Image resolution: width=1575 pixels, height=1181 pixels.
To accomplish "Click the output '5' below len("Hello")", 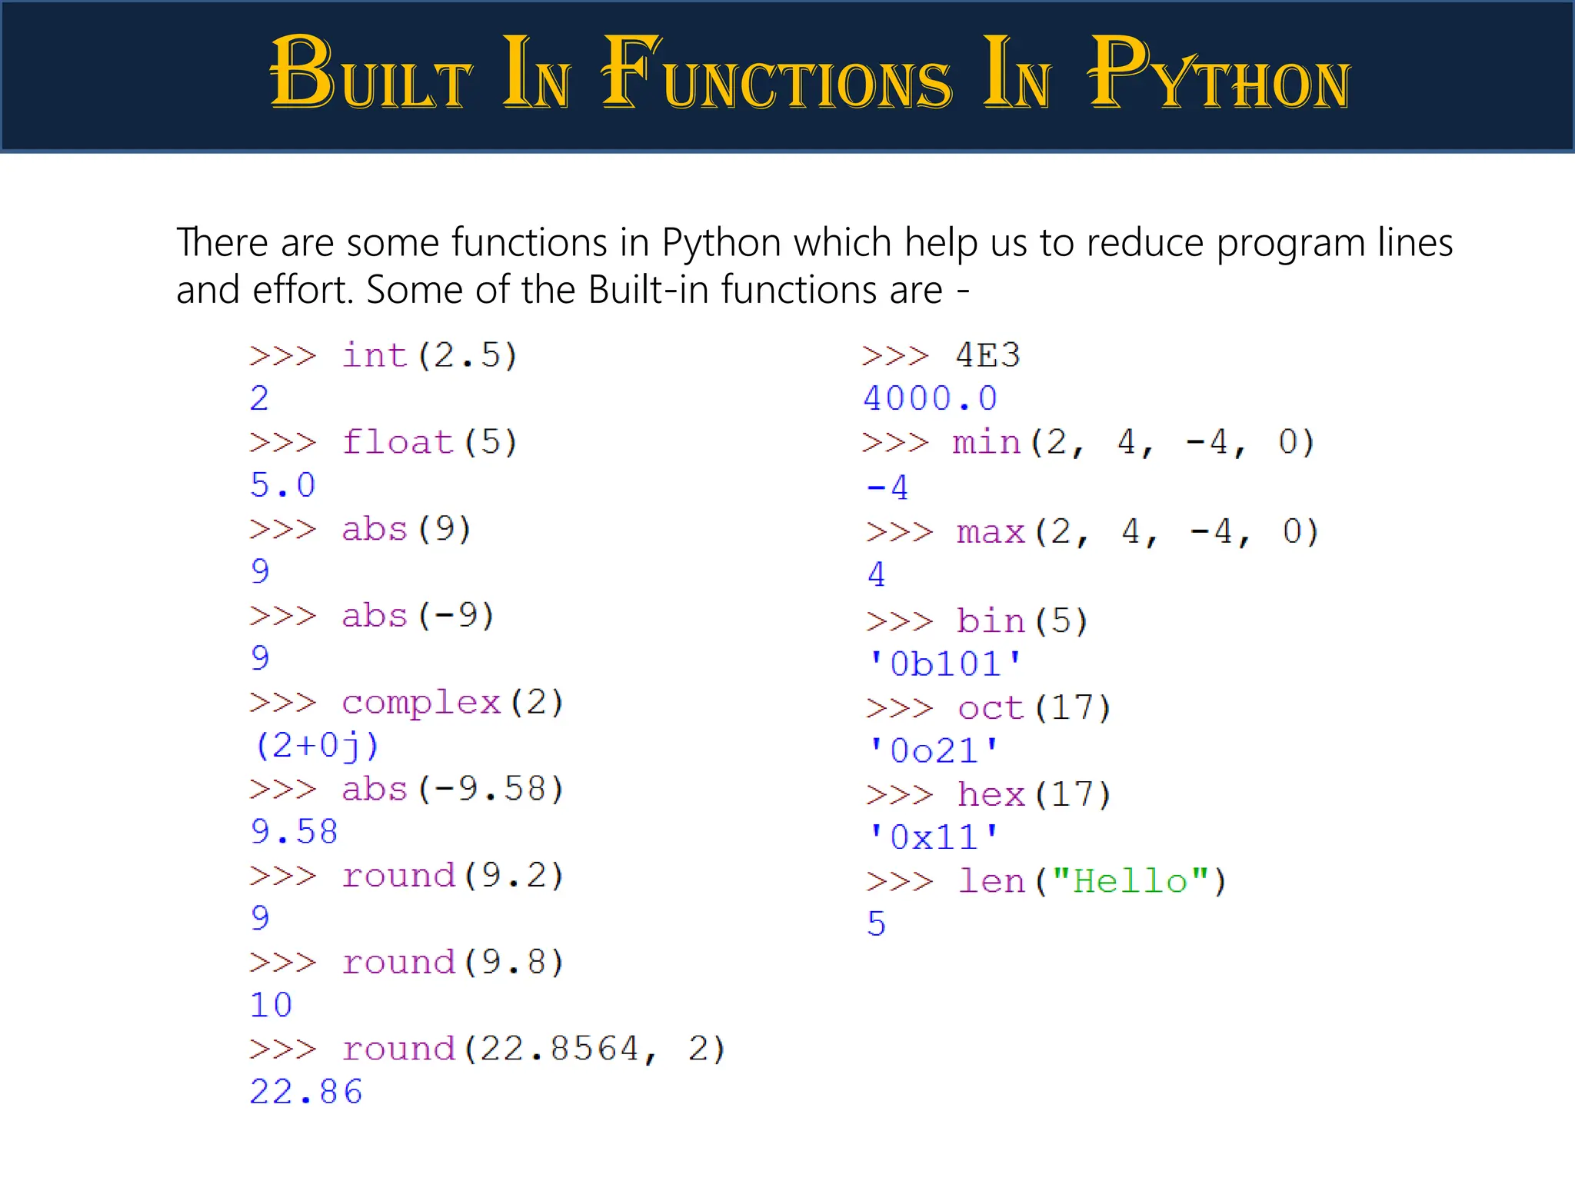I will [x=877, y=924].
